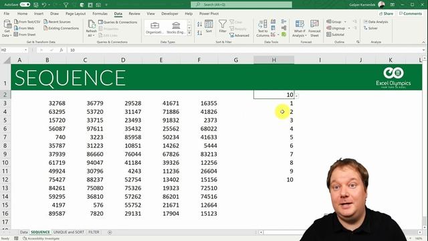The width and height of the screenshot is (428, 241).
Task: Click the Share button
Action: click(386, 13)
